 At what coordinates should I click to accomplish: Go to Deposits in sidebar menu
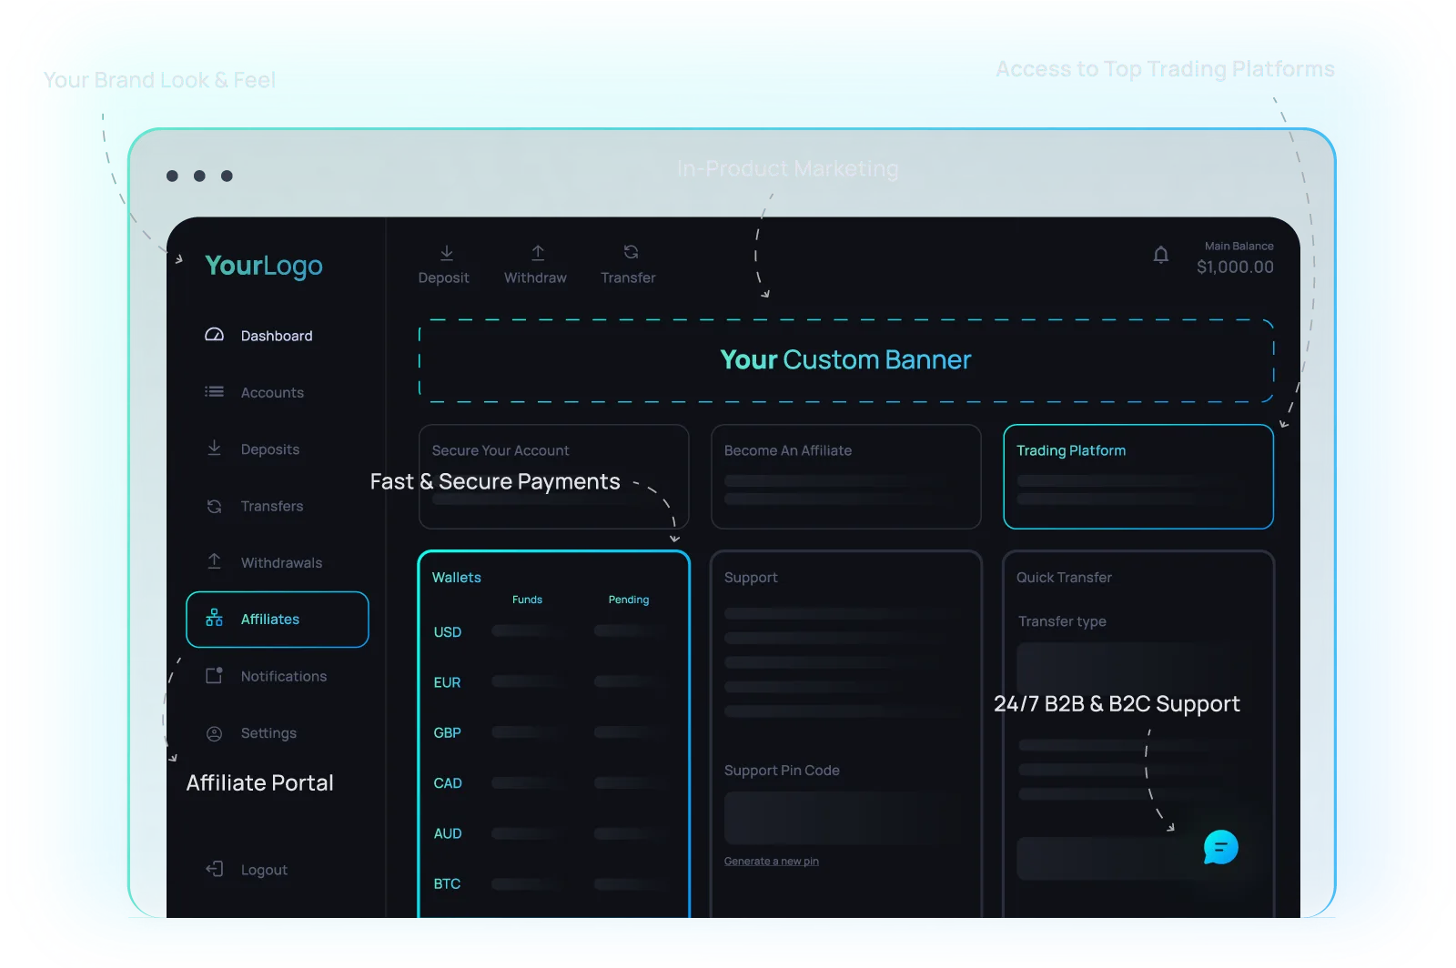coord(269,449)
